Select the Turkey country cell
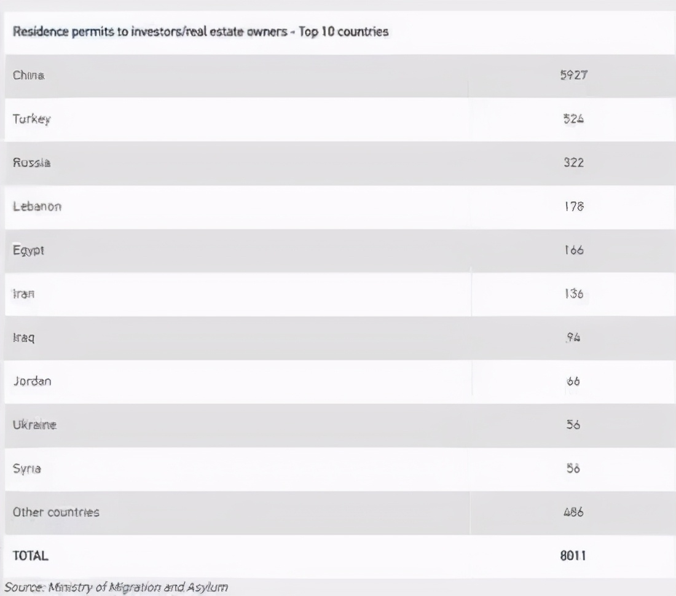Viewport: 676px width, 596px height. coord(31,119)
